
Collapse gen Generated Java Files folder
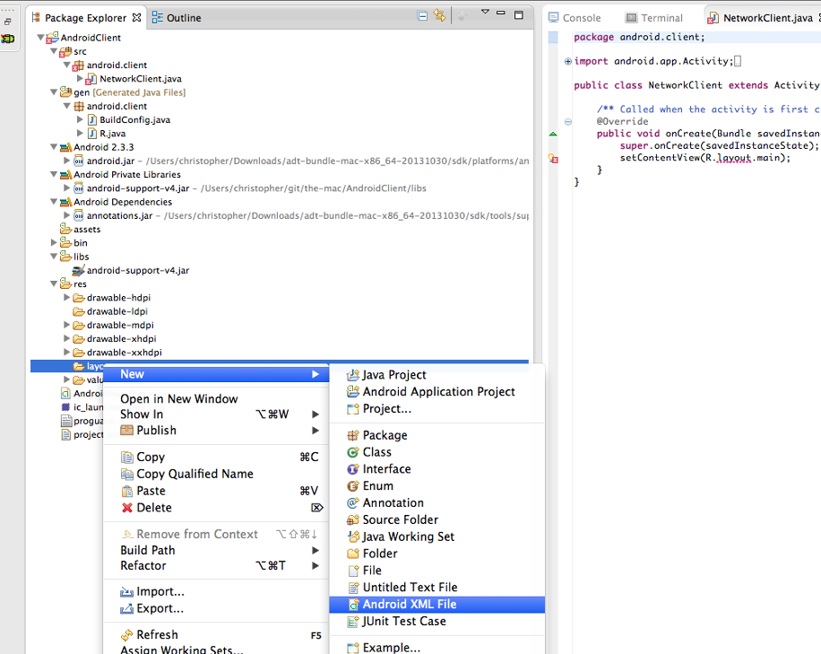click(x=54, y=92)
